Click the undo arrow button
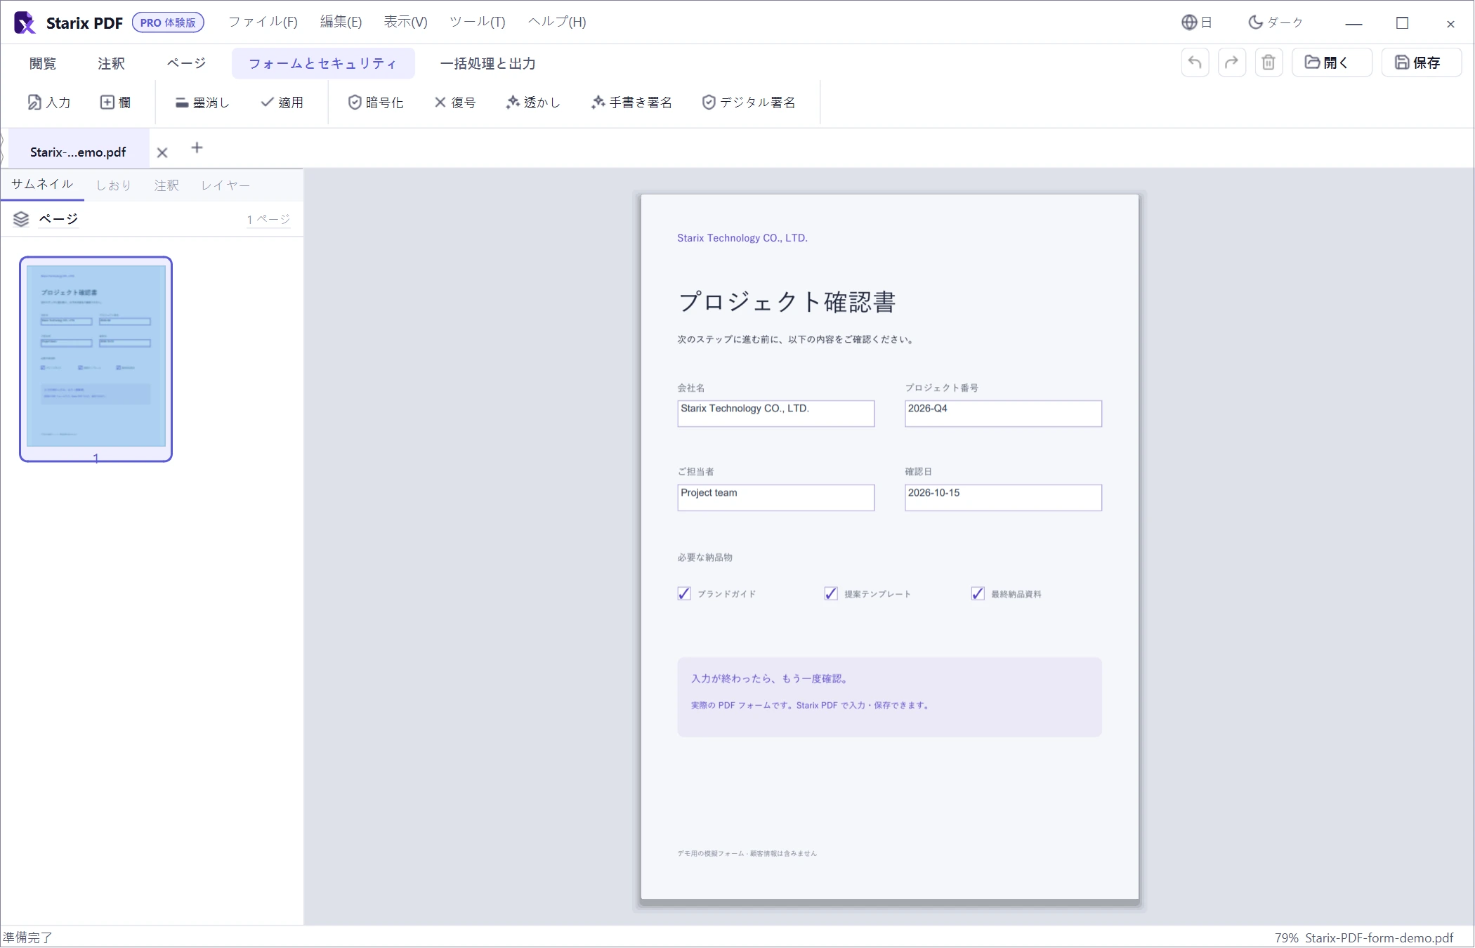Screen dimensions: 1475x948 [1195, 62]
